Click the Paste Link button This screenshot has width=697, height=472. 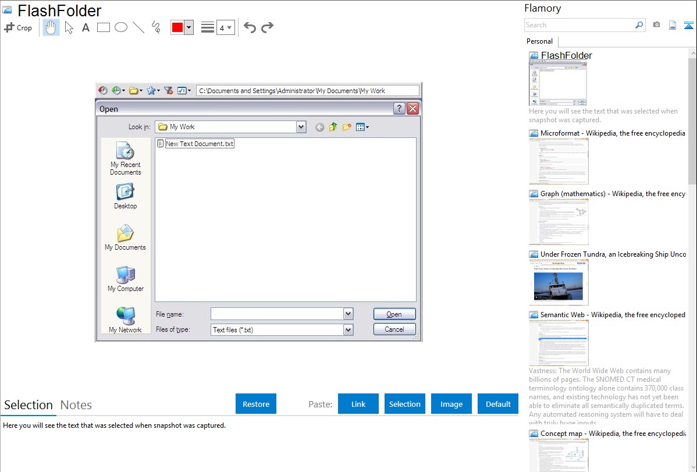(358, 404)
